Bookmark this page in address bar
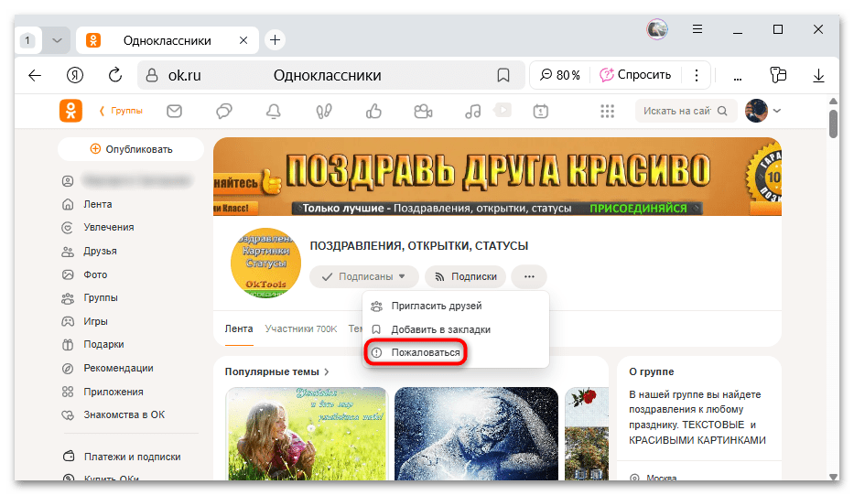The width and height of the screenshot is (854, 495). pyautogui.click(x=503, y=75)
